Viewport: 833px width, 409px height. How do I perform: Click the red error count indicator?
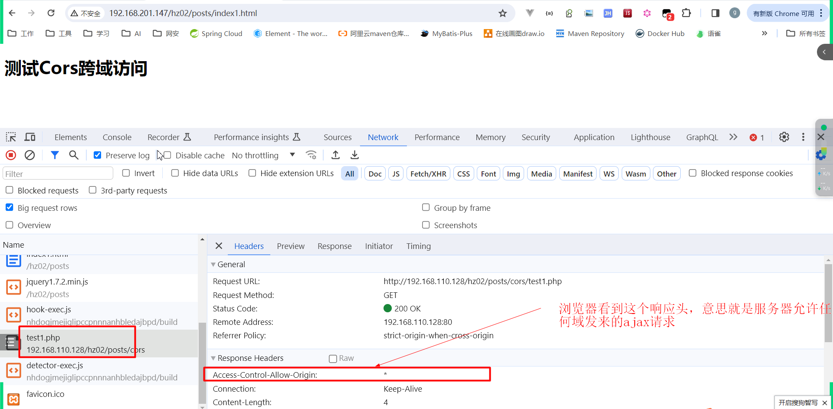tap(757, 137)
